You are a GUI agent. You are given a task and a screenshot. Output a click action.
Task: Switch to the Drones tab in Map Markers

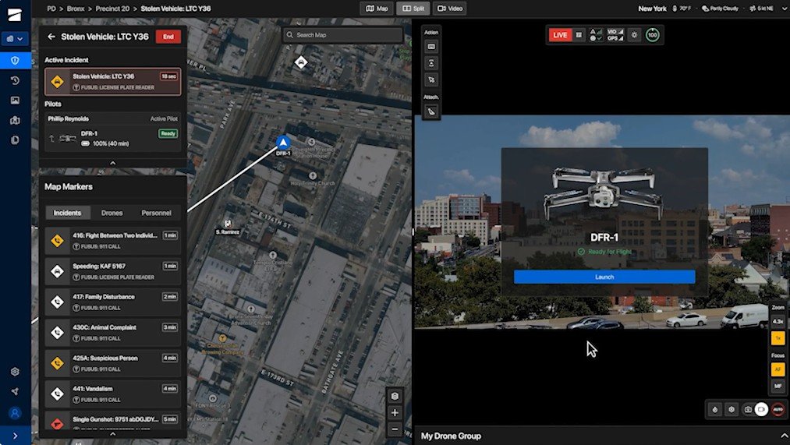pos(112,213)
